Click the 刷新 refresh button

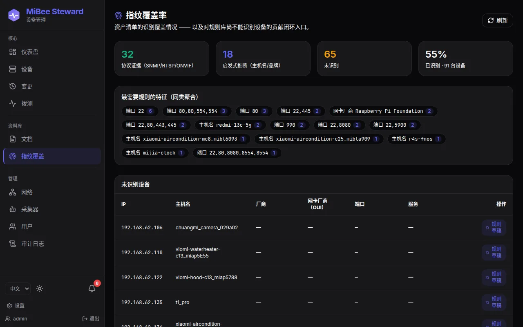[498, 20]
